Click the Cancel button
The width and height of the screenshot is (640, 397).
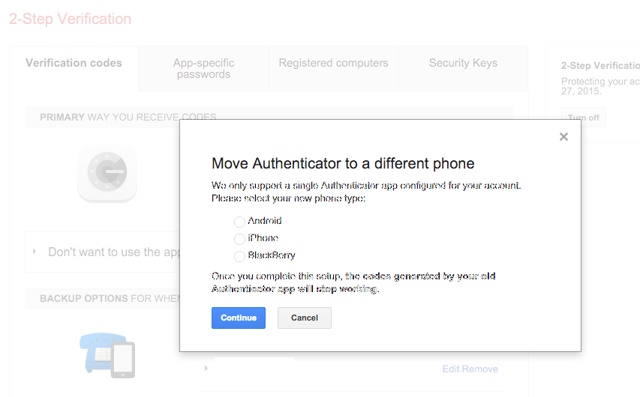(x=305, y=318)
